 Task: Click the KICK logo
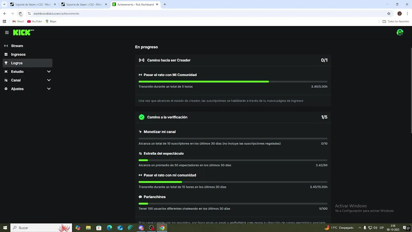23,32
